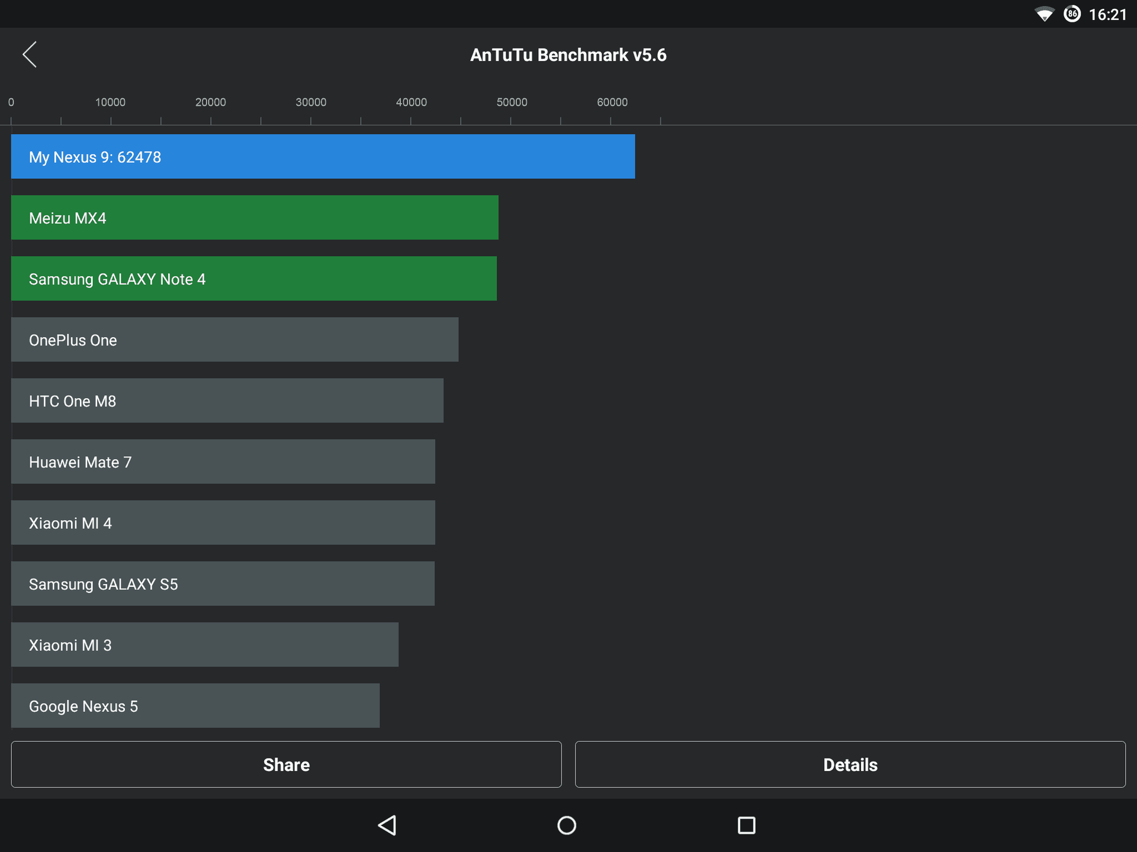1137x852 pixels.
Task: Select the OnePlus One bar
Action: tap(235, 340)
